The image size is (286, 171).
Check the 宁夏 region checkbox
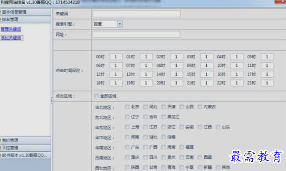(x=182, y=167)
